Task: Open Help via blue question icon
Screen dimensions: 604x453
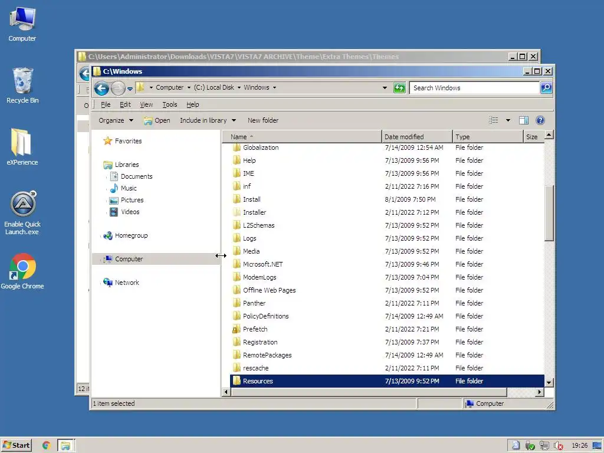Action: [540, 120]
